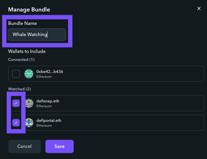Uncheck the defiportal.eth checkbox

click(16, 123)
